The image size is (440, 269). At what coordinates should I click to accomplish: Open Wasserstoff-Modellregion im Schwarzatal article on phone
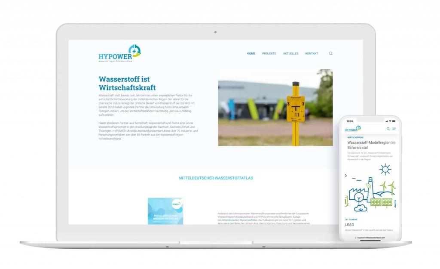click(371, 145)
